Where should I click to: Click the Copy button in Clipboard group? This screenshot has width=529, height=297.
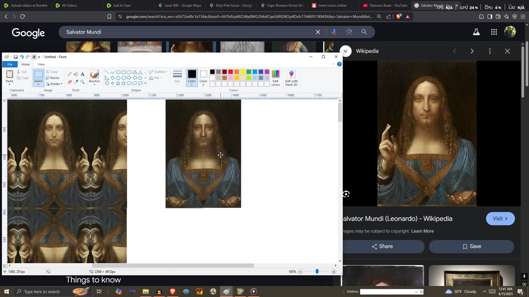coord(22,78)
